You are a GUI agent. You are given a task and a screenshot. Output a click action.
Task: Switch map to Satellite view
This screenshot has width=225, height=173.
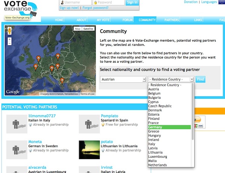(88, 29)
